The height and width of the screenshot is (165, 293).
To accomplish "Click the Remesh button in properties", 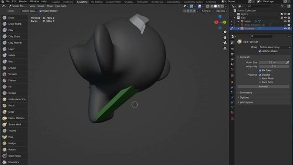I will [263, 87].
